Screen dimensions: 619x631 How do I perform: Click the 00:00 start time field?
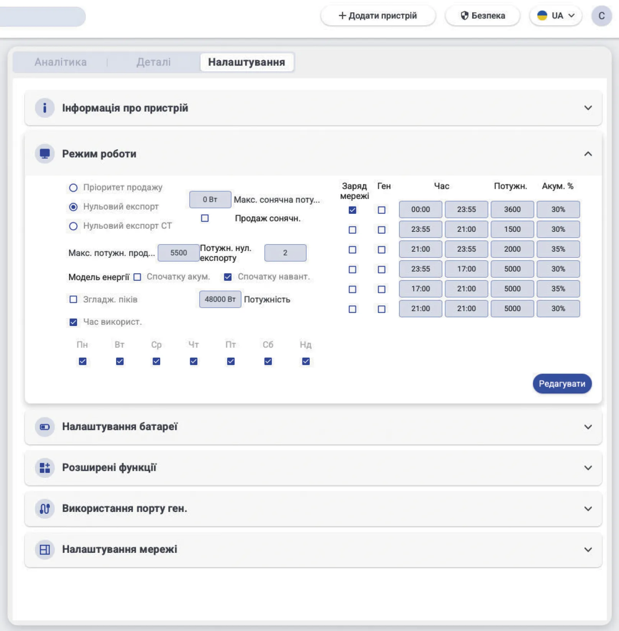420,210
